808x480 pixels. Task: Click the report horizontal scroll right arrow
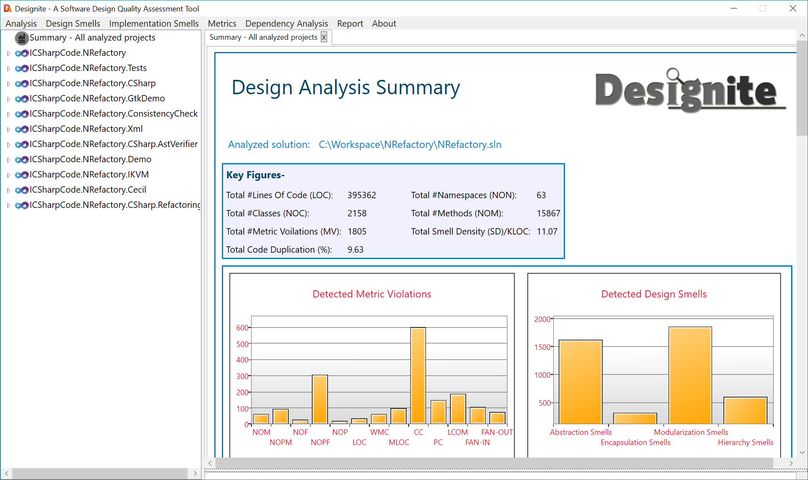[791, 463]
